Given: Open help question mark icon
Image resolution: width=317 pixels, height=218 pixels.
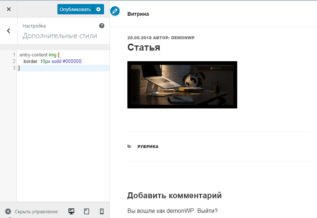Looking at the screenshot, I should pos(102,26).
